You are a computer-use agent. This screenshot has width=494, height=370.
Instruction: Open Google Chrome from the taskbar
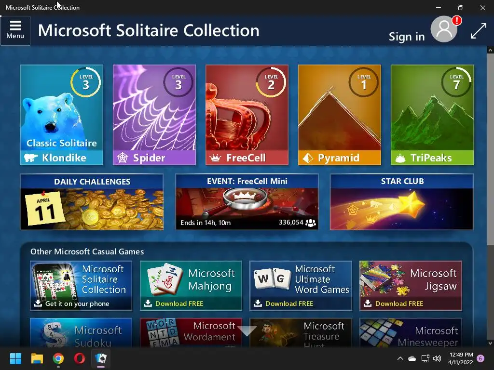(x=58, y=358)
